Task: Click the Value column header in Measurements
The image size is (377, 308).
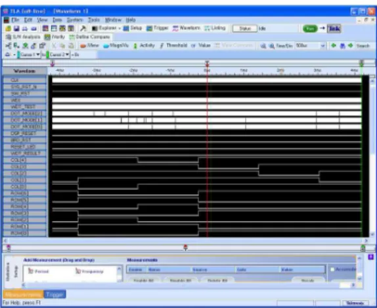Action: click(x=303, y=269)
